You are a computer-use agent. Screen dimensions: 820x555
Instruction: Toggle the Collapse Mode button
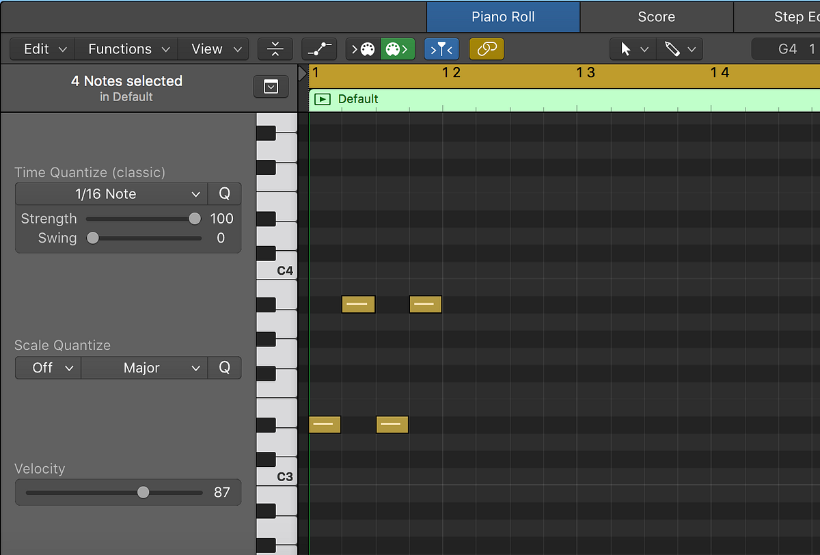point(275,49)
